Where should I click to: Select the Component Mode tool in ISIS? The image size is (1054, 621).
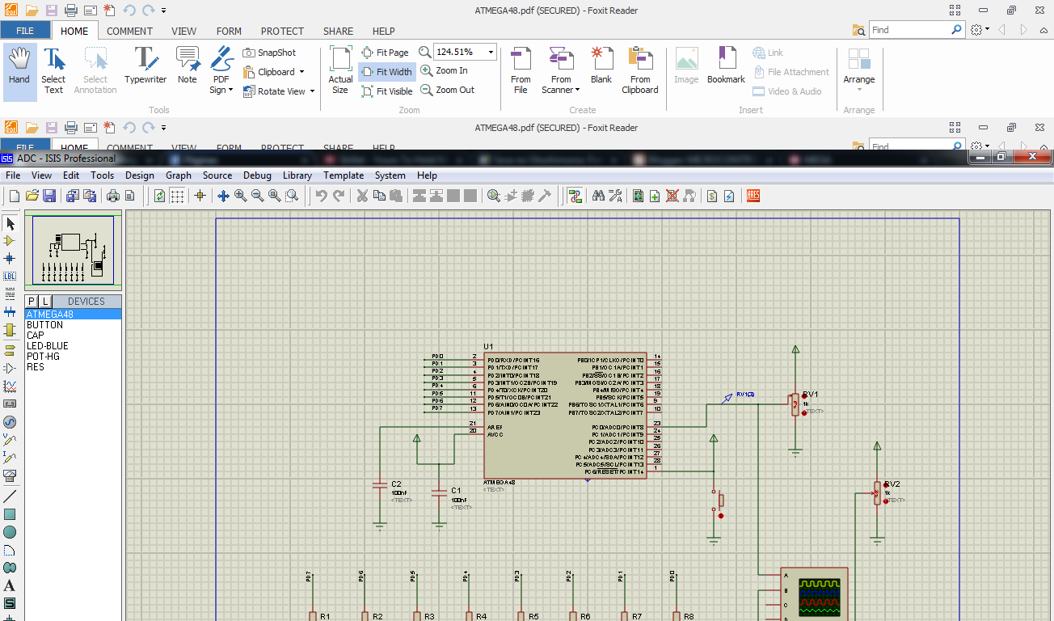click(10, 242)
